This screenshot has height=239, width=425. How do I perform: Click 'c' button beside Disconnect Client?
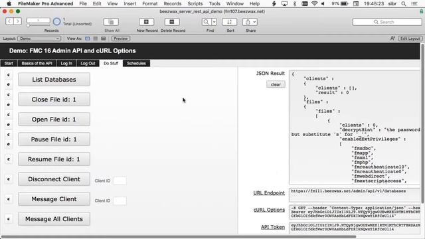coord(9,179)
